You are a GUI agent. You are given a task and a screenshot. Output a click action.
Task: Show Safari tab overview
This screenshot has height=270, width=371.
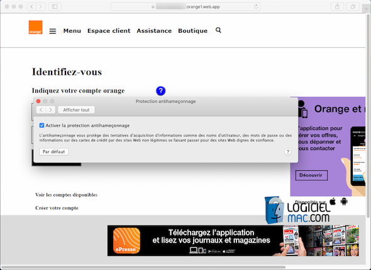(x=353, y=7)
